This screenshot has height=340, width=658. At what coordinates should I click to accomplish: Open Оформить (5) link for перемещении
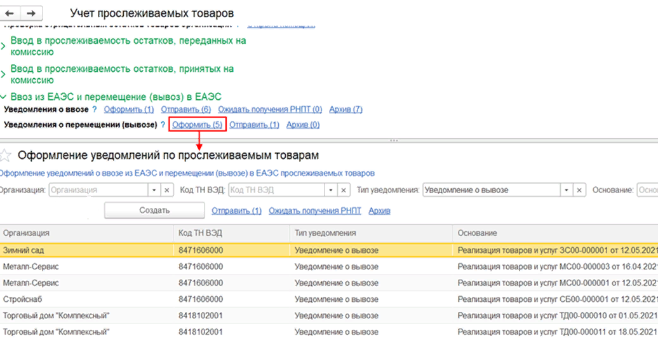(x=197, y=125)
